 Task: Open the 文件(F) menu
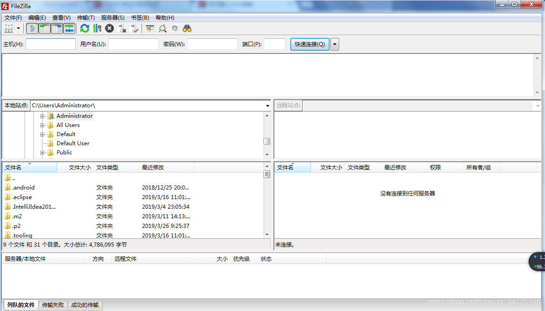tap(13, 18)
